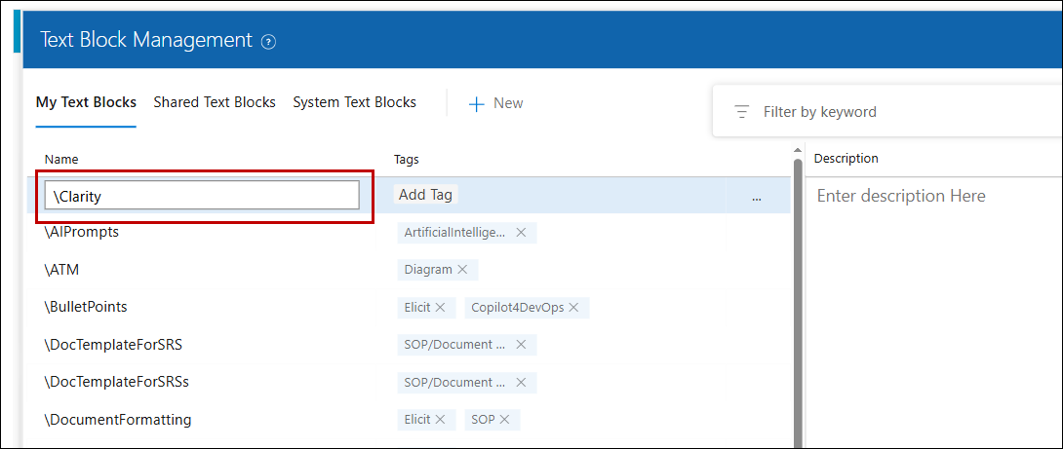1063x449 pixels.
Task: Remove the ArtificialIntellige... tag from \AIPrompts
Action: coord(521,232)
